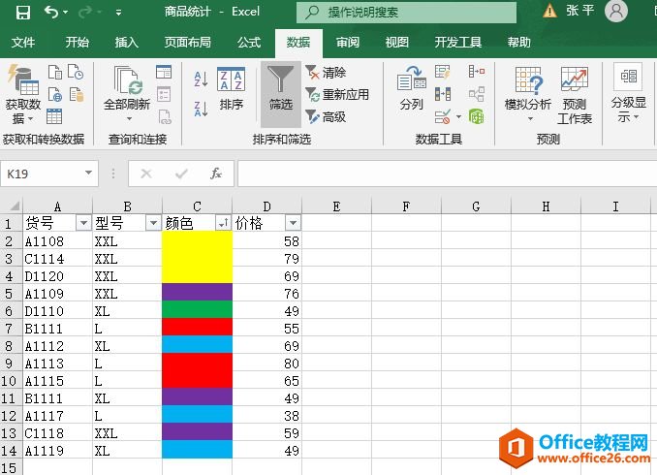Switch to the 审阅 ribbon tab
657x475 pixels.
coord(347,42)
